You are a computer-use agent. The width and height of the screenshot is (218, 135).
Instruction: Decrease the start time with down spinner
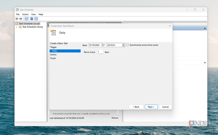tap(123, 46)
